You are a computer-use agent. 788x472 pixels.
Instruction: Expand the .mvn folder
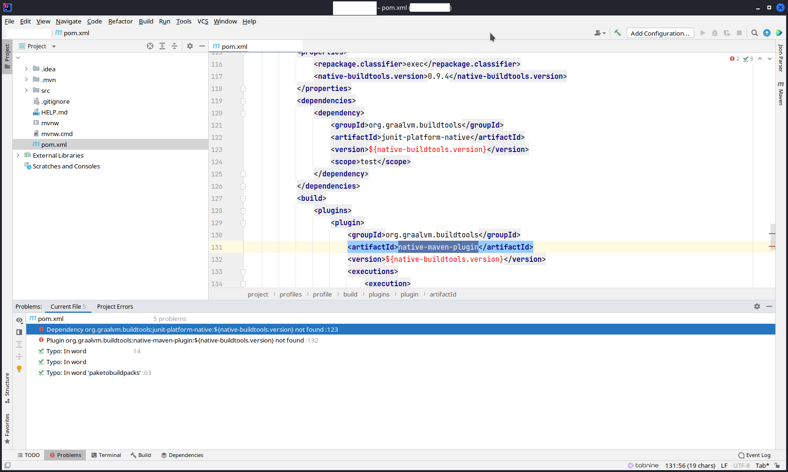[26, 80]
